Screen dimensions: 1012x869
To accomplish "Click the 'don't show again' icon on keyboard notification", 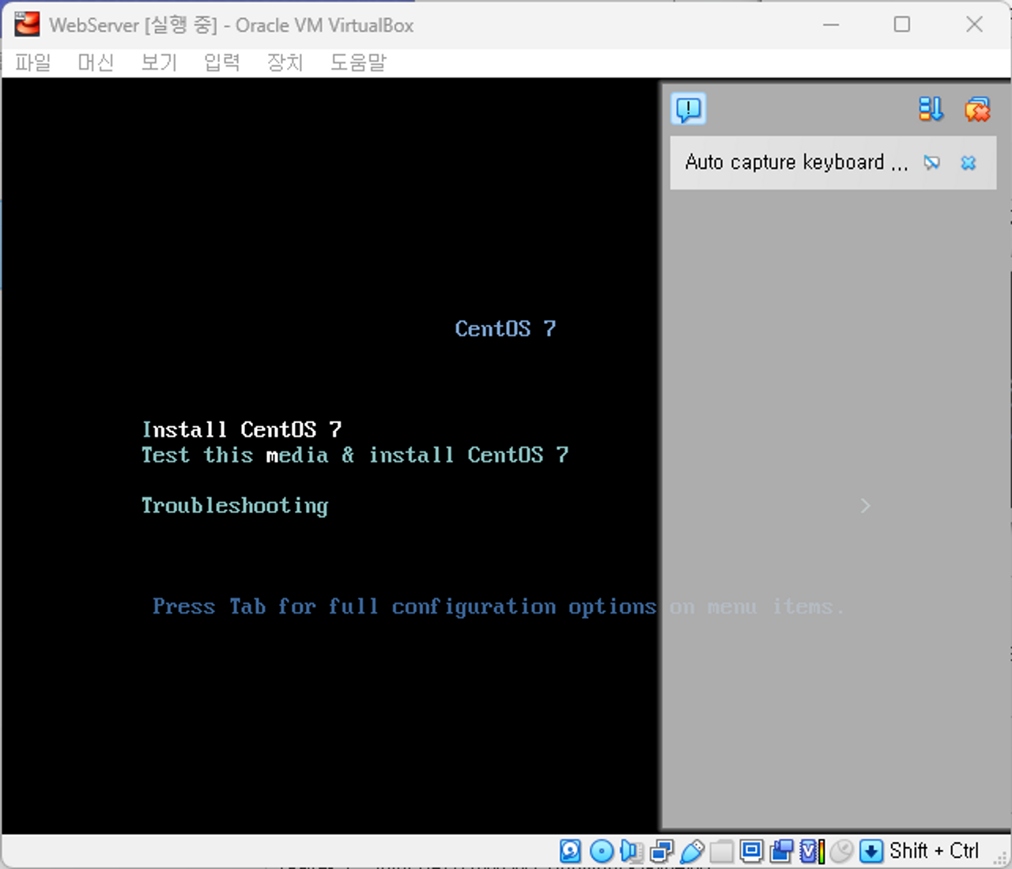I will point(932,163).
